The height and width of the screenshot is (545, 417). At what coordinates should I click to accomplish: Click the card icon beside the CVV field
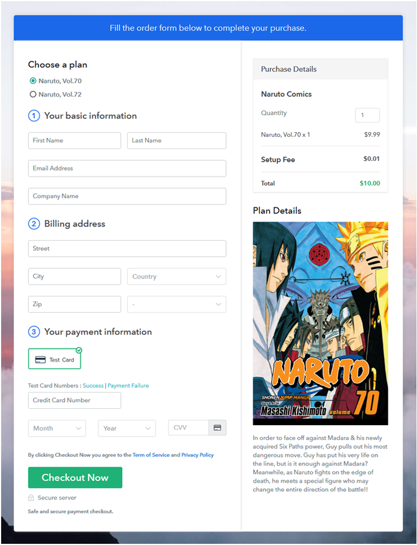[218, 428]
